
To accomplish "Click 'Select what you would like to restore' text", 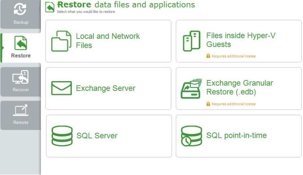I will [x=86, y=11].
